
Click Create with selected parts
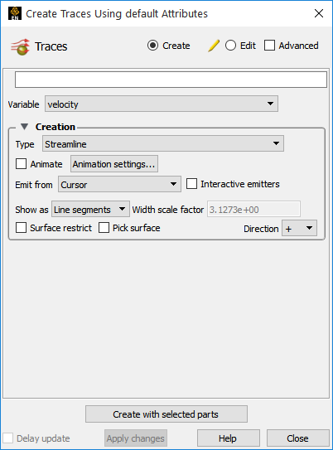coord(166,414)
